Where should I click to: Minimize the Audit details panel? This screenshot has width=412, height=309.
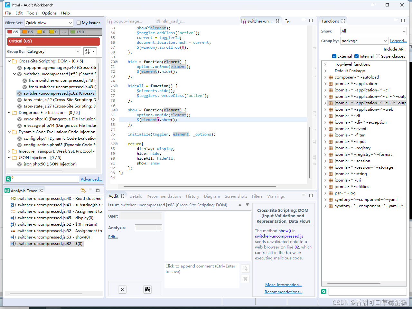pyautogui.click(x=303, y=195)
